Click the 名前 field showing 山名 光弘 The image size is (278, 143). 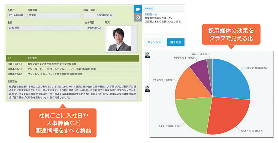coord(45,28)
